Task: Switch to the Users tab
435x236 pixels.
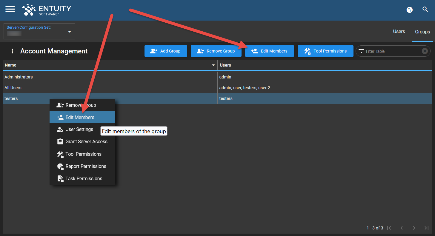Action: [x=399, y=31]
